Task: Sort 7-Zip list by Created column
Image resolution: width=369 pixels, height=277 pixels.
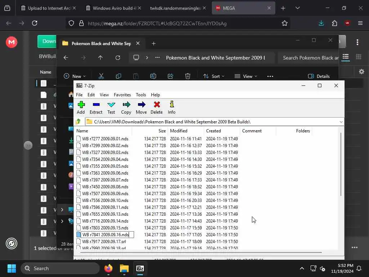Action: 222,131
